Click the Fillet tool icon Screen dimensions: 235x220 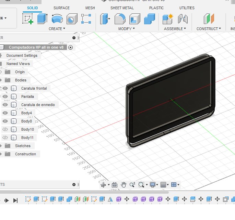119,19
